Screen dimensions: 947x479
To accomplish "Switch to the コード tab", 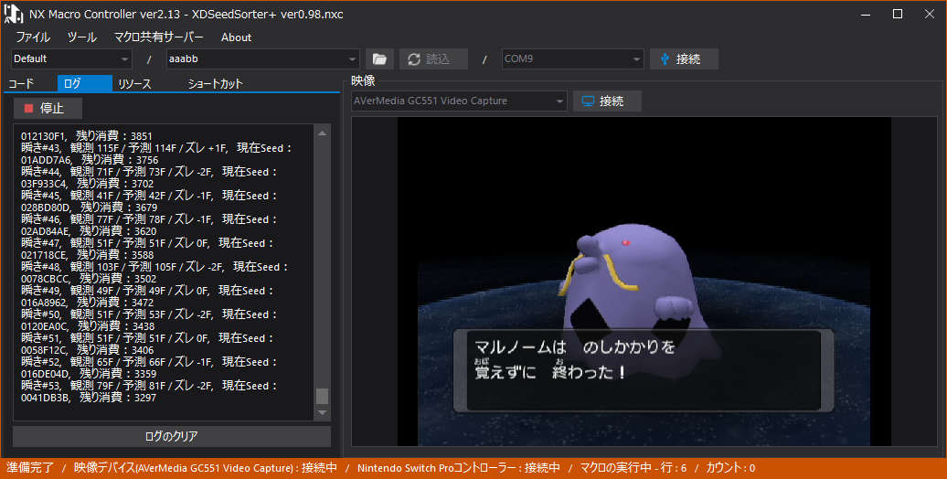I will [x=22, y=84].
